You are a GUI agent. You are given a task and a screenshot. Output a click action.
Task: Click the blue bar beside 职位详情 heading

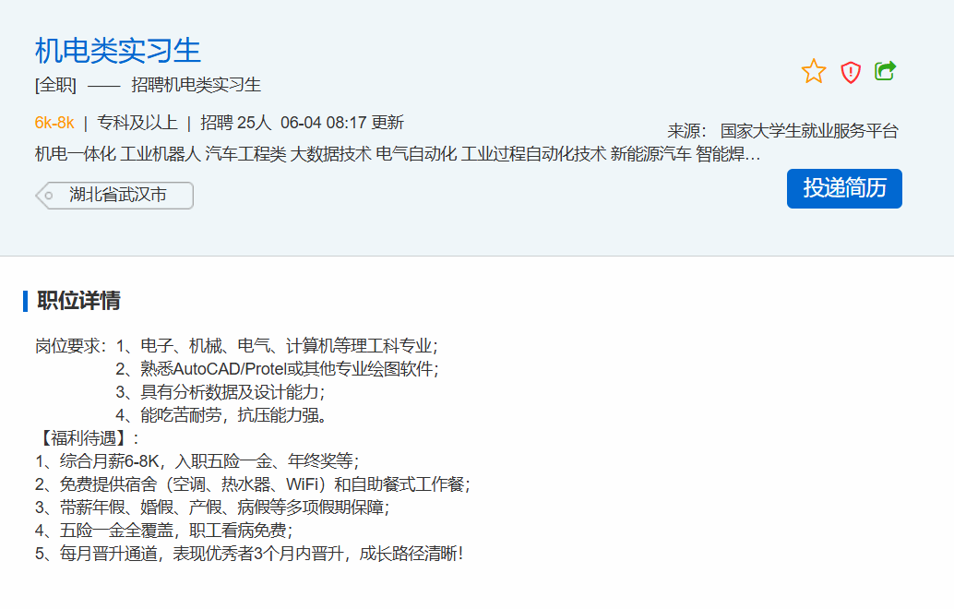(x=25, y=301)
